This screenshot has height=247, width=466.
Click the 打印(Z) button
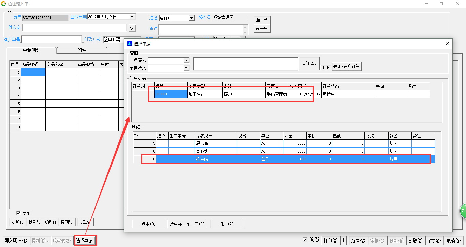point(330,241)
